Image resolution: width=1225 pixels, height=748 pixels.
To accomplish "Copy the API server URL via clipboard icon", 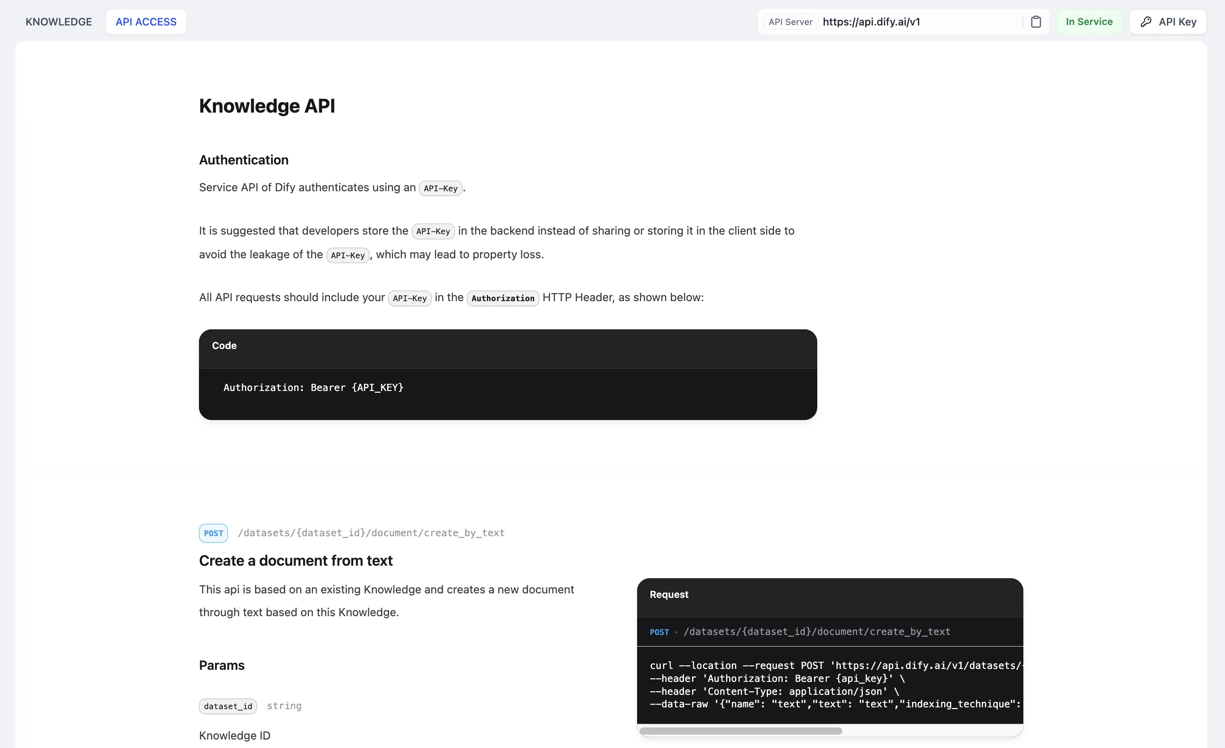I will point(1035,22).
